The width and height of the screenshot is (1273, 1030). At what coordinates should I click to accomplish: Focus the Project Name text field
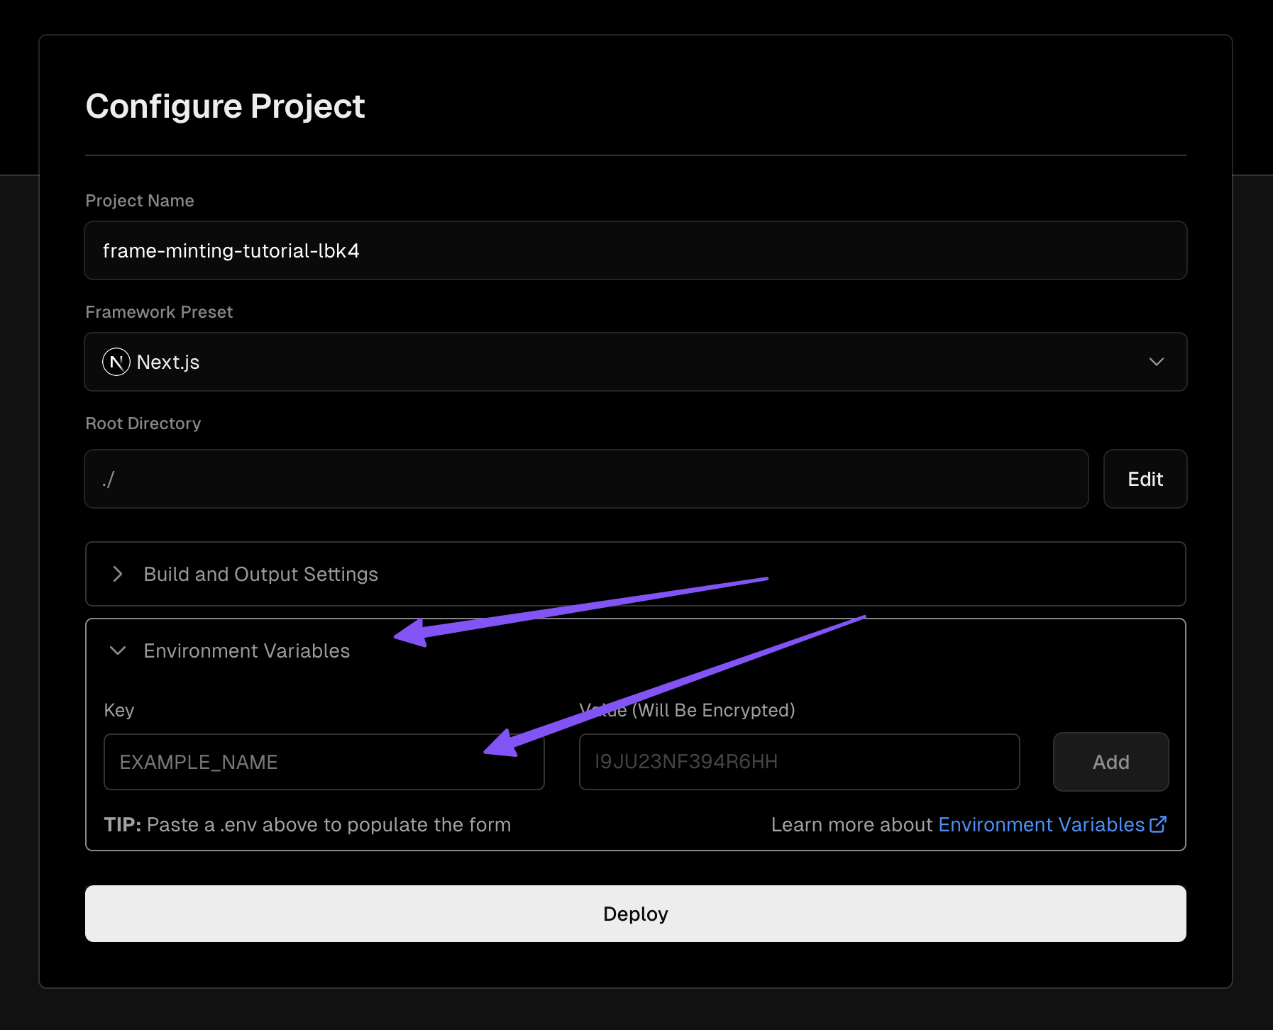[x=635, y=250]
